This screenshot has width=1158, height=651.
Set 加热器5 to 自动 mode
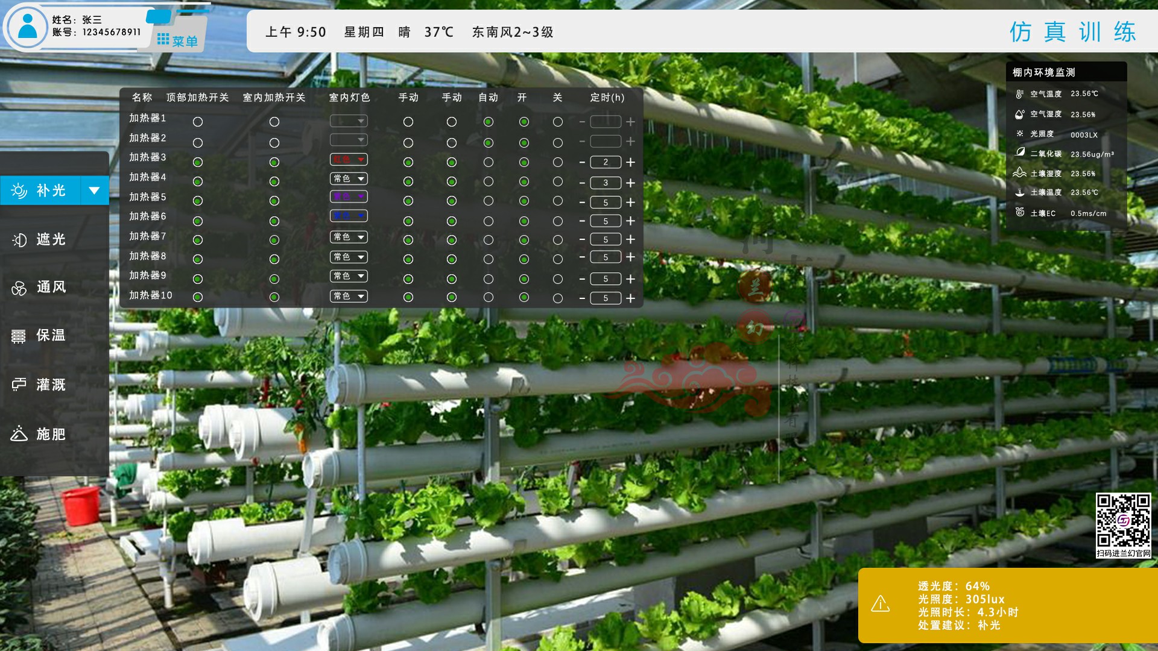click(488, 201)
